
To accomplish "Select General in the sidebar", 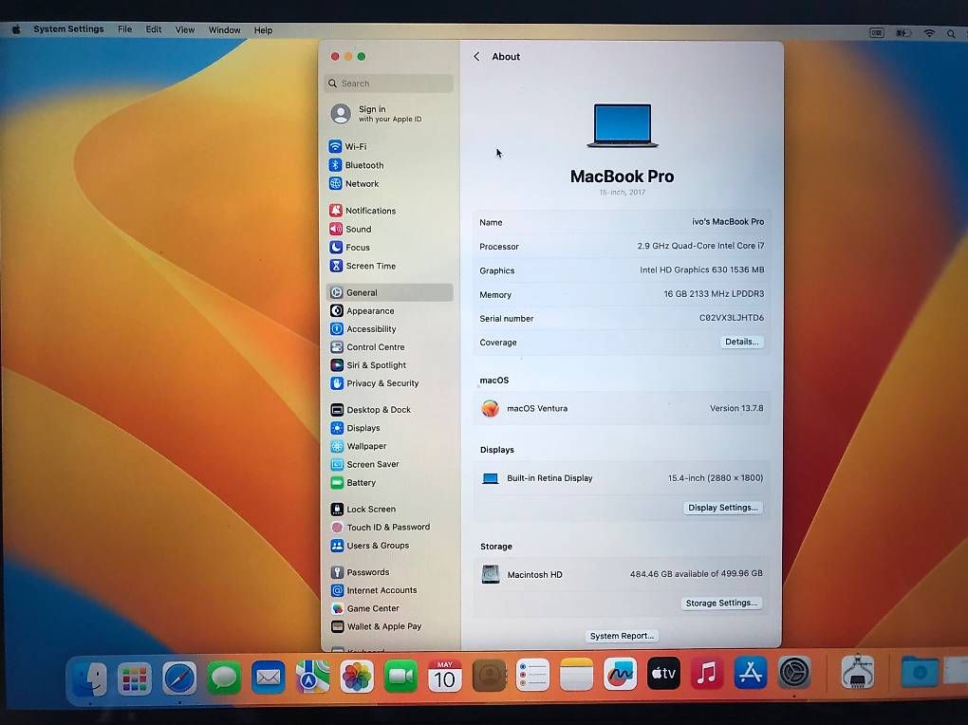I will pos(389,292).
